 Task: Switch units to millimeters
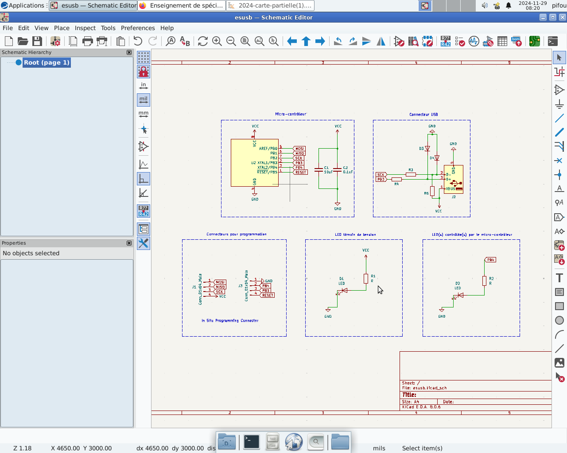tap(144, 114)
